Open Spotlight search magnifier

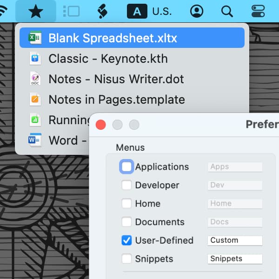tap(227, 12)
